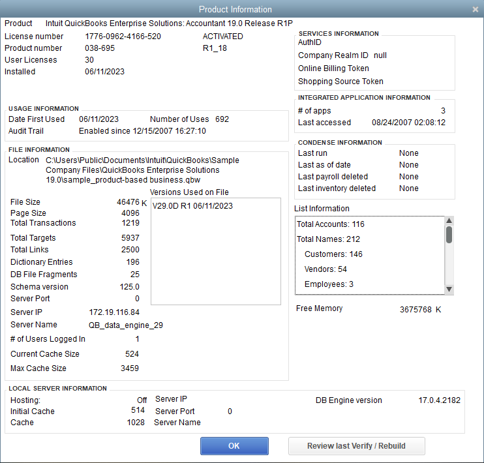This screenshot has height=463, width=484.
Task: Select 'Customers: 146' list row
Action: pos(370,254)
